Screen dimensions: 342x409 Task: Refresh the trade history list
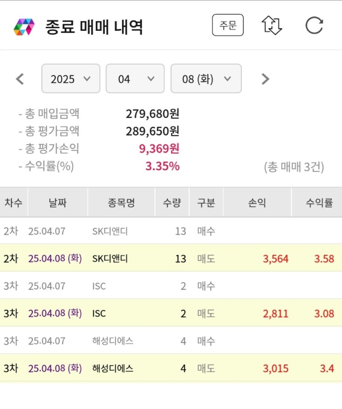pyautogui.click(x=314, y=25)
